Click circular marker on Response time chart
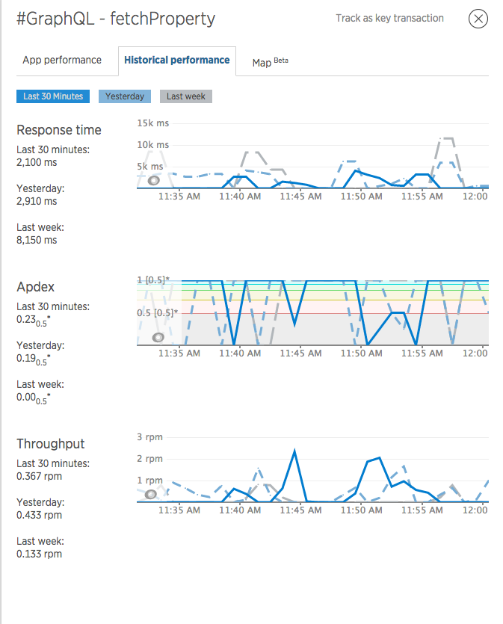503x624 pixels. coord(154,181)
